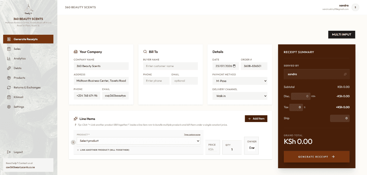Focus the Order # field

[x=254, y=66]
